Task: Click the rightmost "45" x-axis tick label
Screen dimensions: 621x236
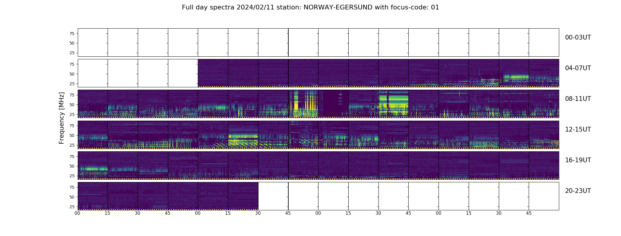Action: tap(529, 213)
